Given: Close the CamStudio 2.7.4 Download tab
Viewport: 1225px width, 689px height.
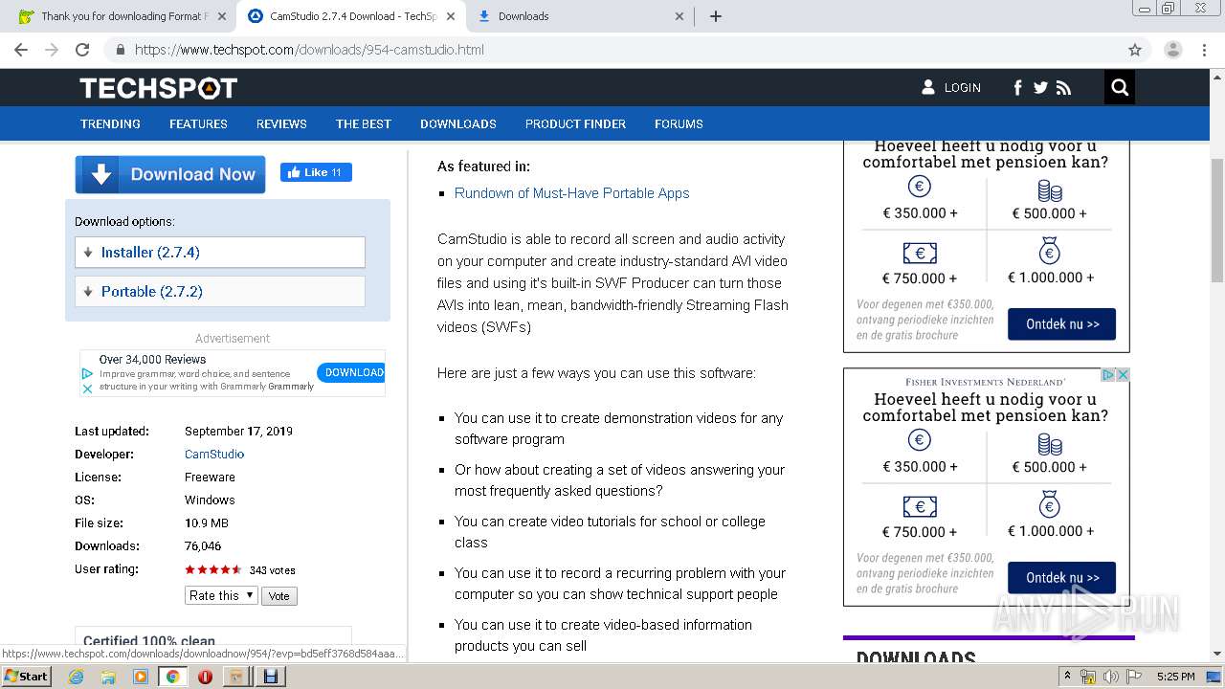Looking at the screenshot, I should point(451,16).
